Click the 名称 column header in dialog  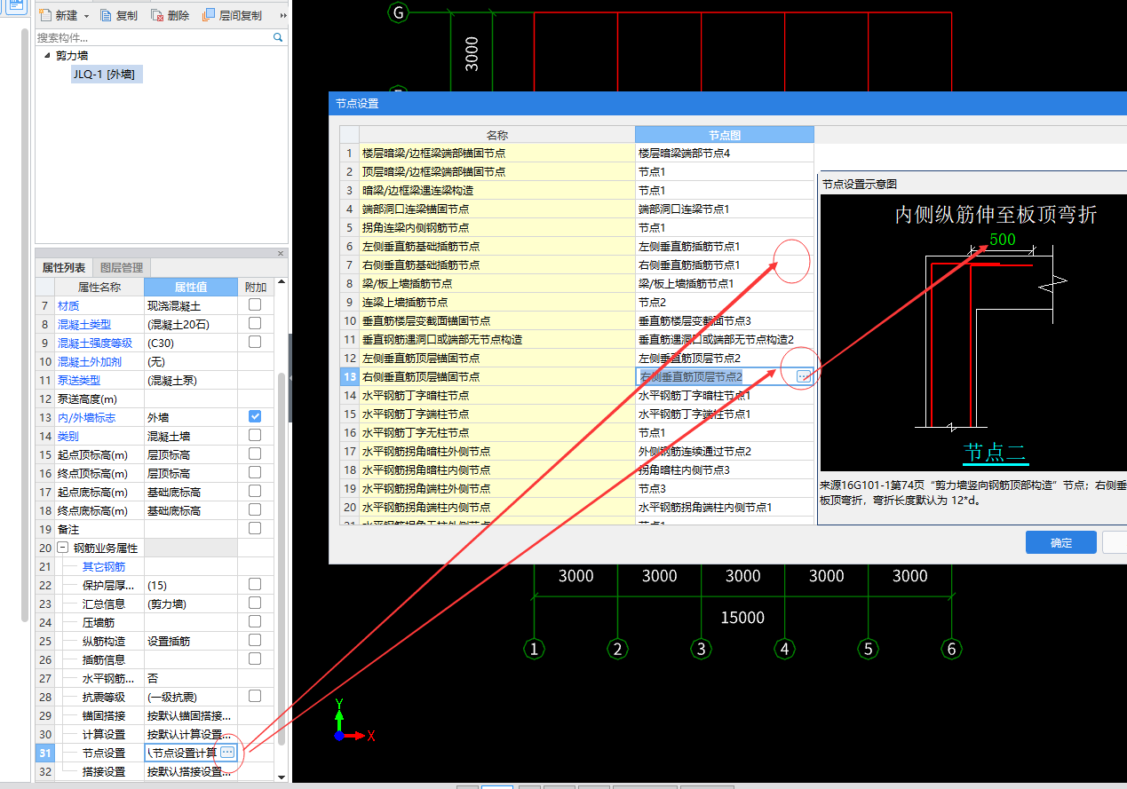coord(497,135)
